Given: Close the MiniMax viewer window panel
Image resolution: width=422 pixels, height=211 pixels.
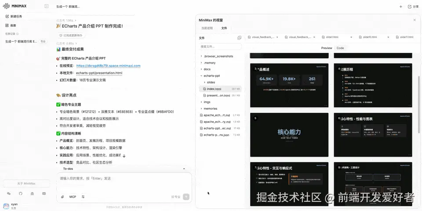Looking at the screenshot, I should [415, 20].
